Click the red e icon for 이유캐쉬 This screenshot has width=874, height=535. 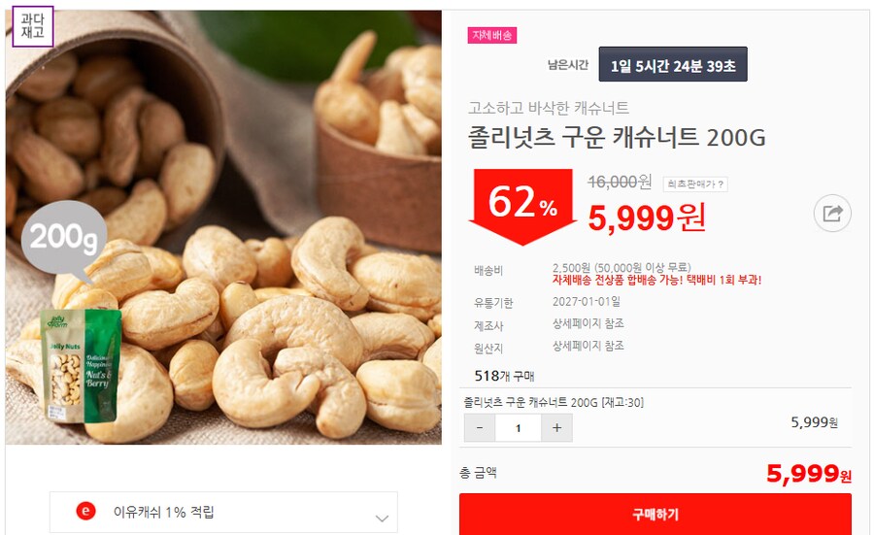85,511
